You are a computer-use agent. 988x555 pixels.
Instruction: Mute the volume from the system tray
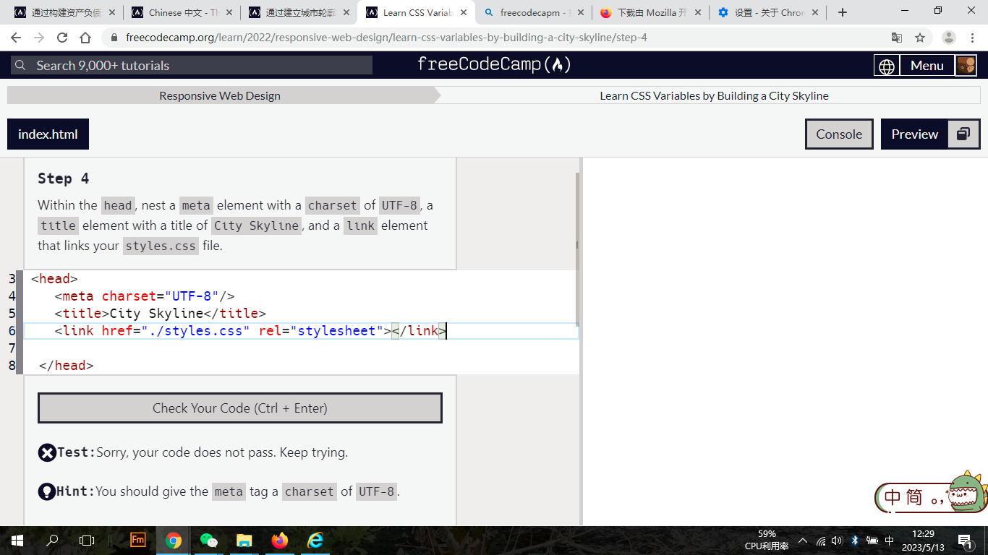[x=837, y=540]
